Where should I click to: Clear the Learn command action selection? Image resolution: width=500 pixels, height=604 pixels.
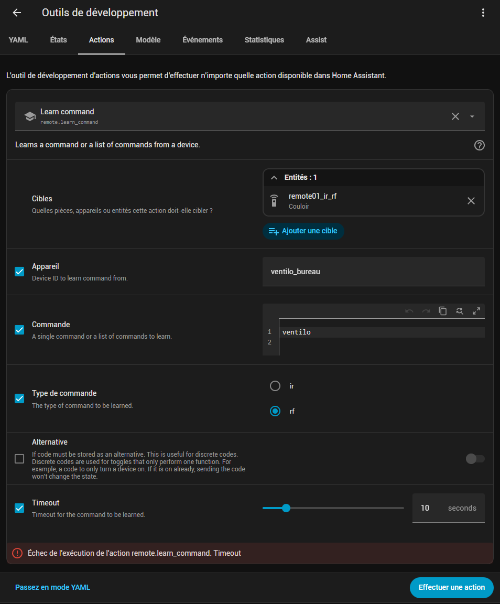click(455, 116)
